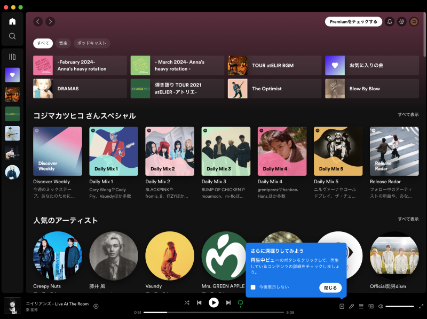The width and height of the screenshot is (427, 319).
Task: Open the - March 2024- Anna's heavy rotation tile
Action: (177, 65)
